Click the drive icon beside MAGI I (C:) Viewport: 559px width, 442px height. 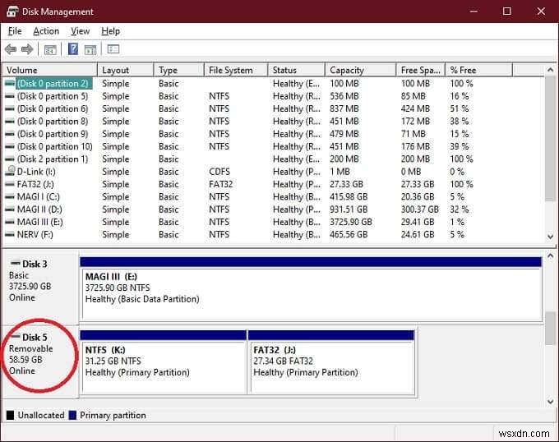(10, 197)
